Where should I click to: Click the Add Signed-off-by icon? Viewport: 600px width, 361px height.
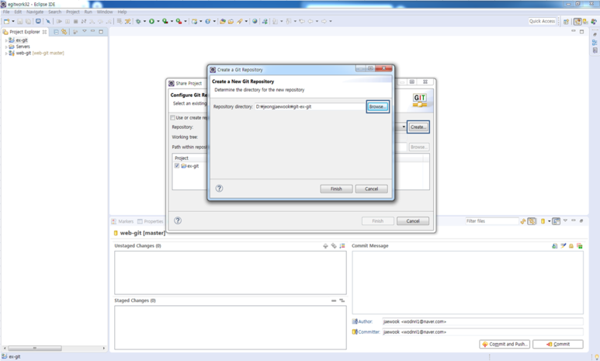[563, 246]
